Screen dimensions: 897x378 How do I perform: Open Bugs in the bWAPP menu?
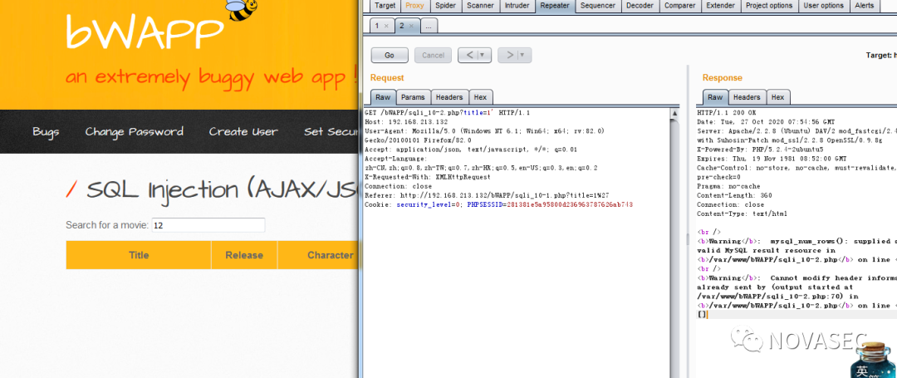(x=46, y=131)
